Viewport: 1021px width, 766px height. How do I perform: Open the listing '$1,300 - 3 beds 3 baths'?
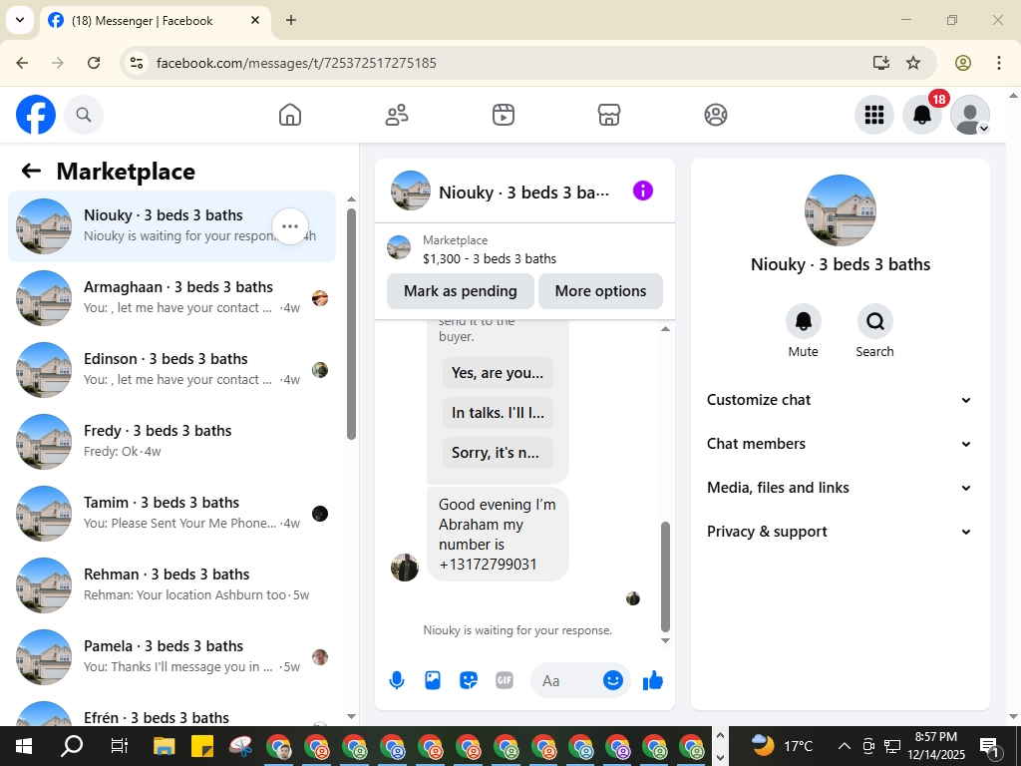pos(490,258)
